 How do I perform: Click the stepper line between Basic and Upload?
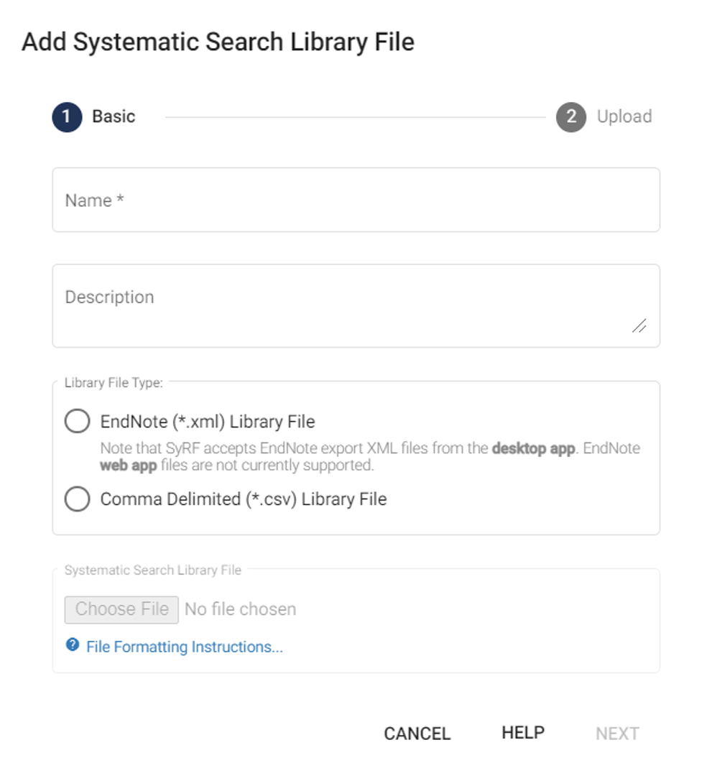point(355,117)
